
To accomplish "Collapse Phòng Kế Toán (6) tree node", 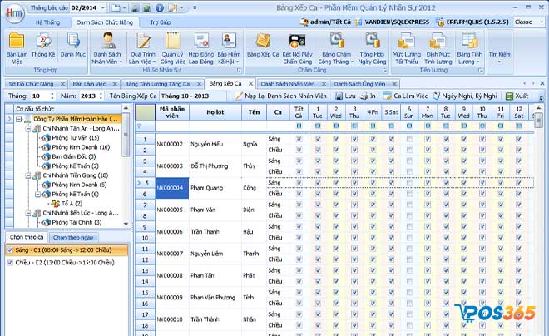I will pyautogui.click(x=37, y=195).
